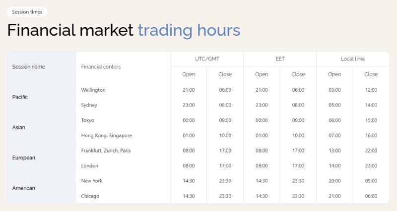Click the Session times pill label
The image size is (397, 211).
(x=27, y=12)
